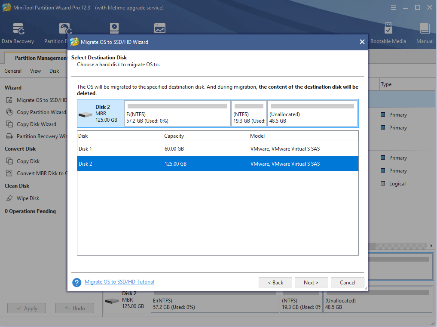This screenshot has width=437, height=327.
Task: Open the hamburger menu in the title bar
Action: (393, 8)
